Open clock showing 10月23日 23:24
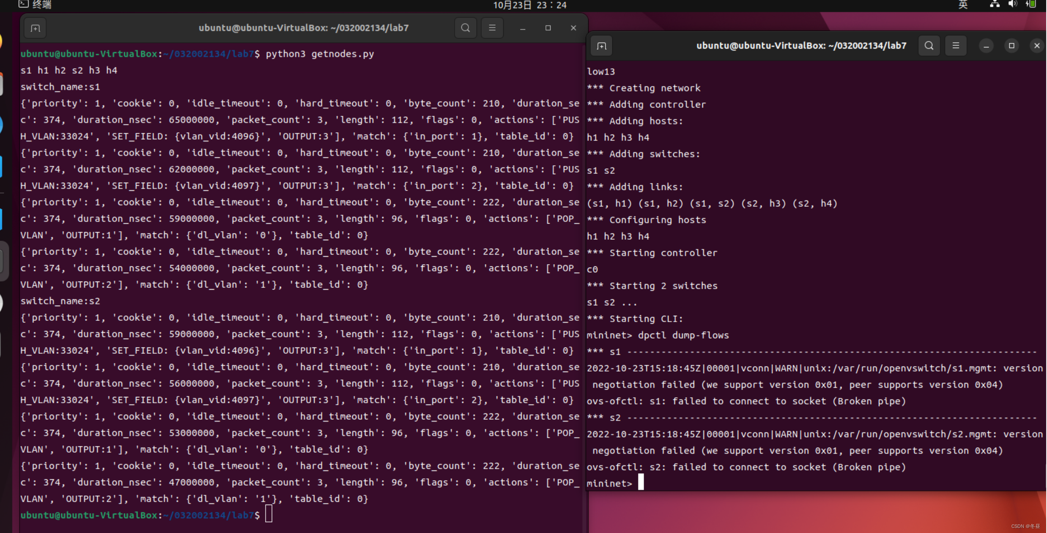The image size is (1047, 533). (x=530, y=5)
